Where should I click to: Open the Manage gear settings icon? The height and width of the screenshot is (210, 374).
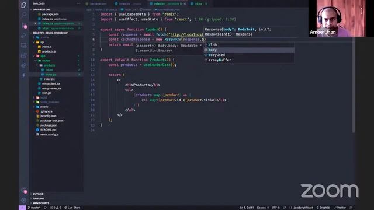pyautogui.click(x=23, y=200)
